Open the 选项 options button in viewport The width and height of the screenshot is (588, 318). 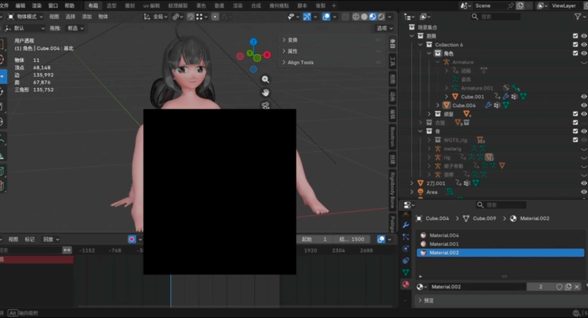coord(384,28)
